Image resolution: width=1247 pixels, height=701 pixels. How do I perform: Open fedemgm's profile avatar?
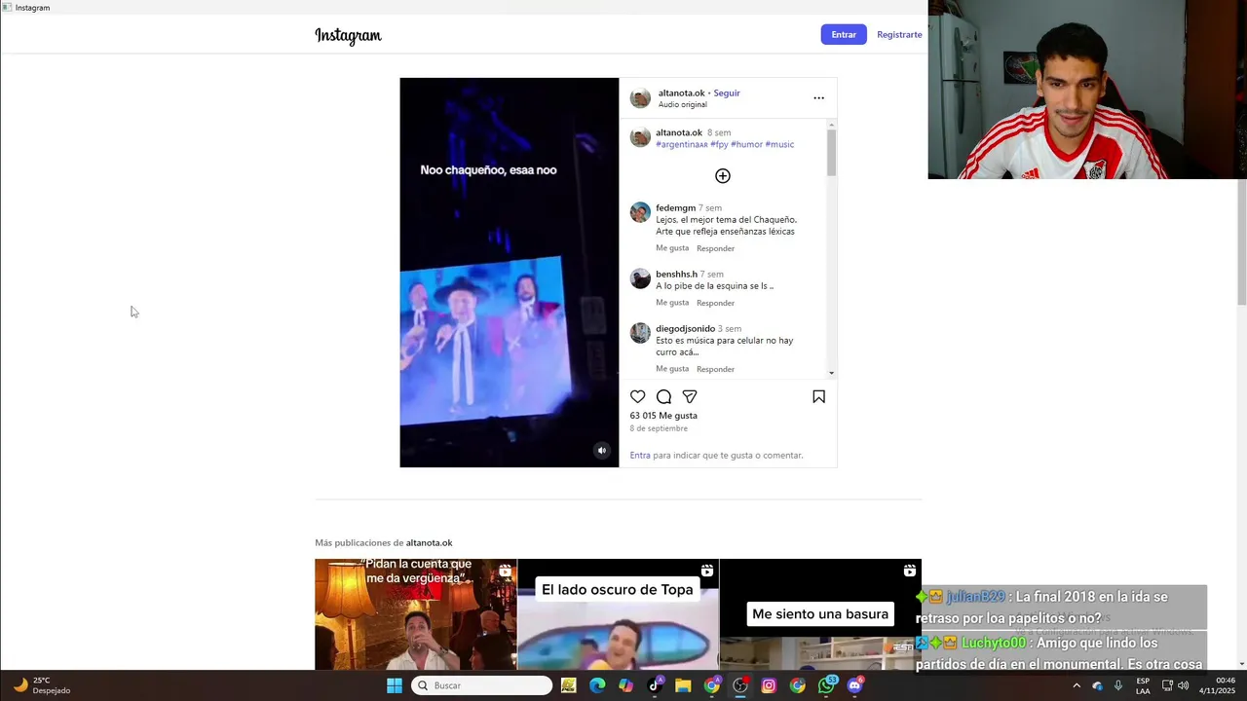pos(640,213)
